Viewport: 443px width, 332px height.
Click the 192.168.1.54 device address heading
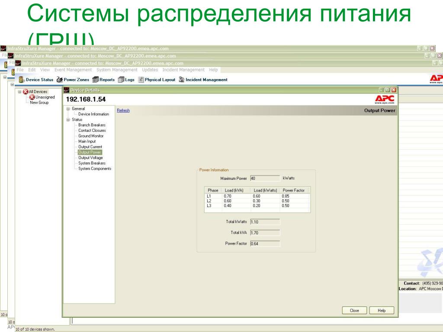click(x=86, y=99)
